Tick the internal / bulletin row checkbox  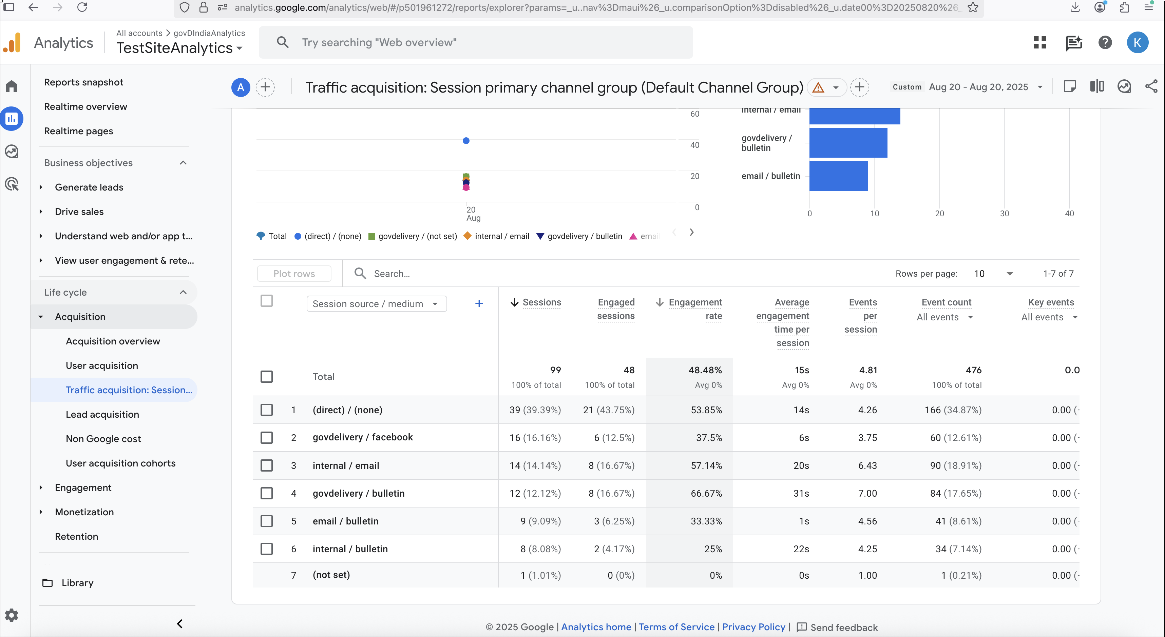pyautogui.click(x=266, y=549)
